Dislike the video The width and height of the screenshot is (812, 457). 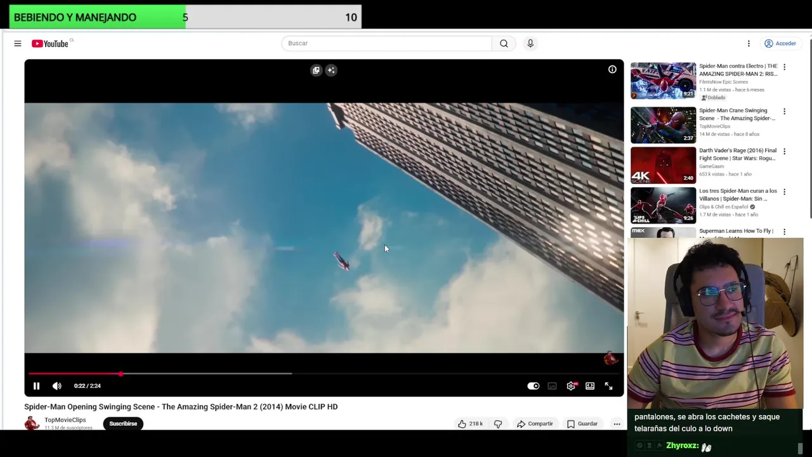pos(498,423)
